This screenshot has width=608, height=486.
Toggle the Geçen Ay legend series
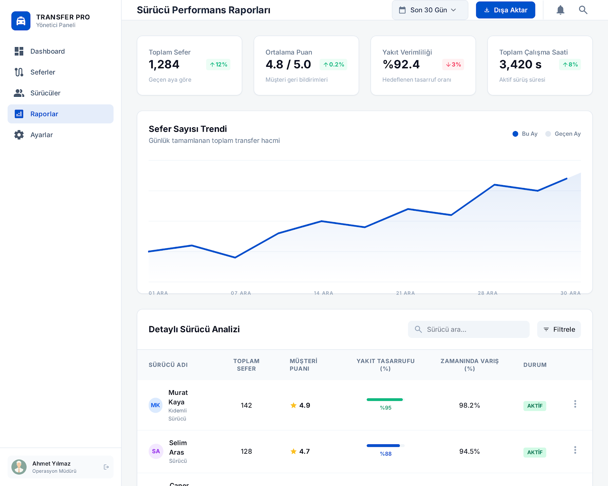563,134
